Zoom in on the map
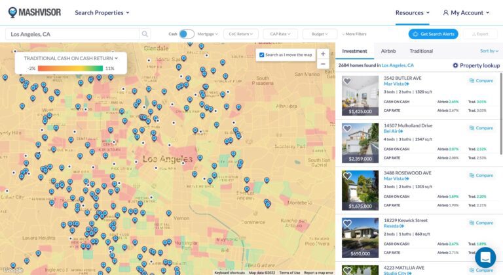503x275 pixels. pyautogui.click(x=323, y=54)
